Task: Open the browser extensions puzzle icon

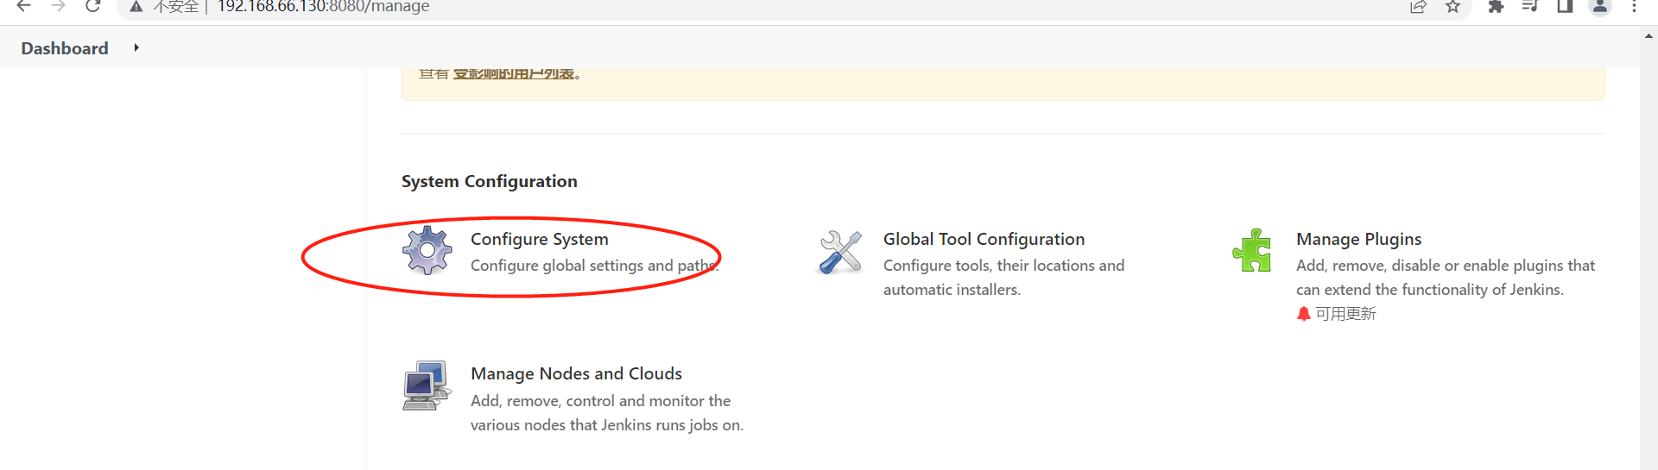Action: click(1496, 7)
